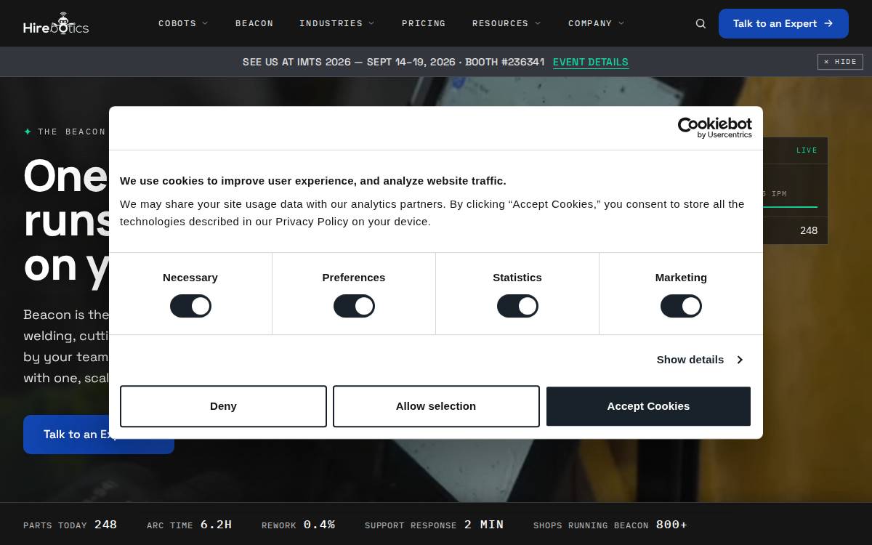The height and width of the screenshot is (545, 872).
Task: Expand the Cobots menu
Action: point(183,23)
